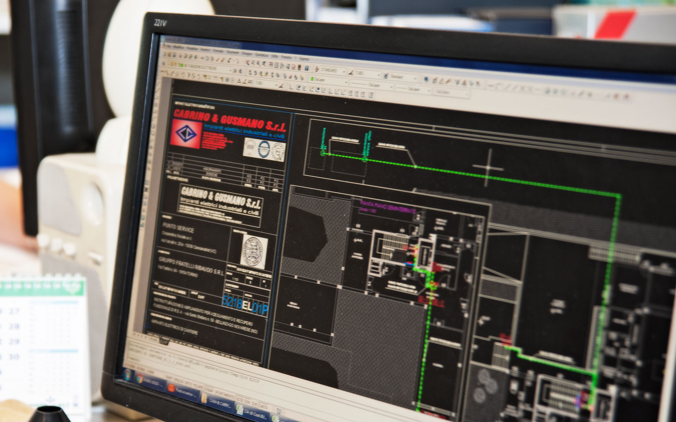Expand the DaColore plot style dropdown
This screenshot has height=422, width=676.
click(x=467, y=94)
